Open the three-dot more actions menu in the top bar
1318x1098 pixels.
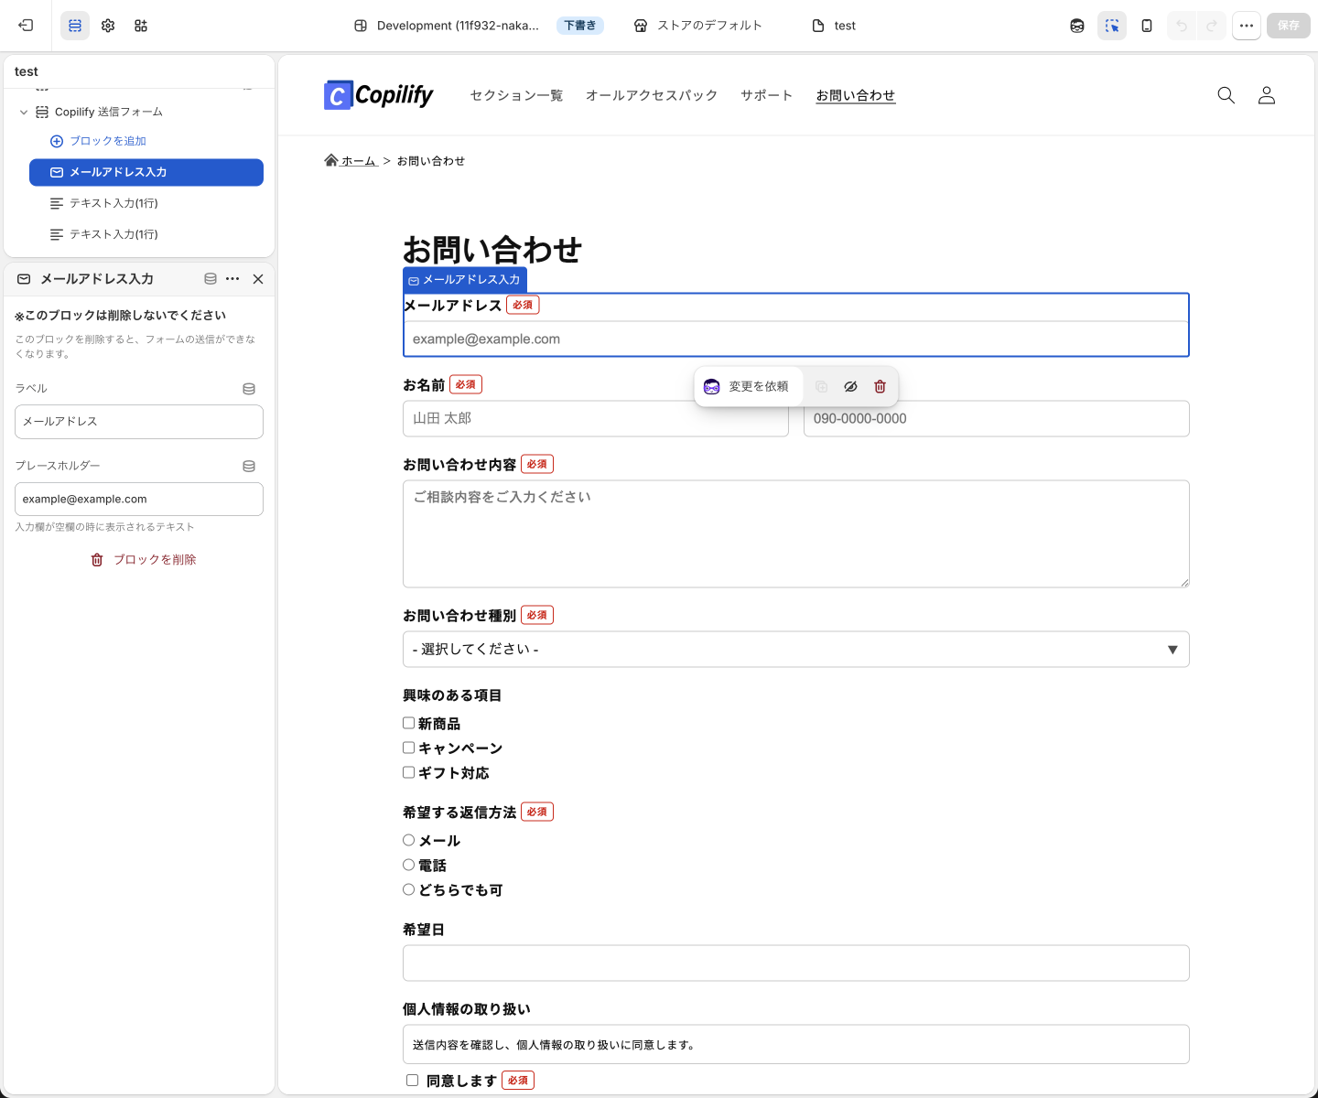coord(1247,26)
